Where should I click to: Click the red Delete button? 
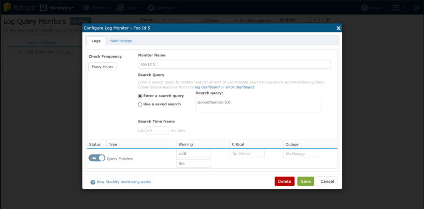[x=284, y=181]
